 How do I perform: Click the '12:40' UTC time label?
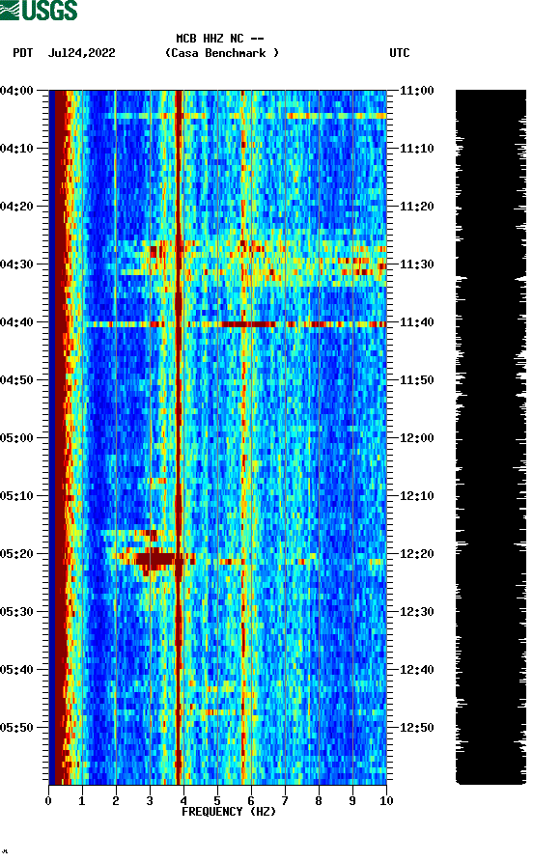417,670
